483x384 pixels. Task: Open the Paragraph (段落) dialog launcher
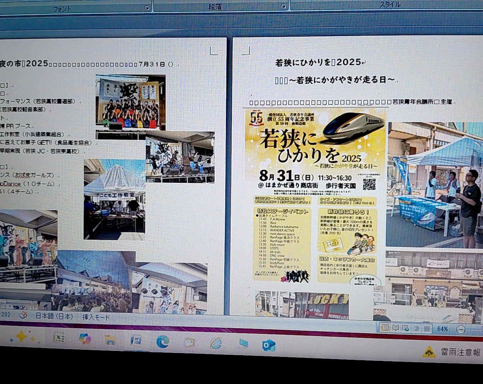283,6
